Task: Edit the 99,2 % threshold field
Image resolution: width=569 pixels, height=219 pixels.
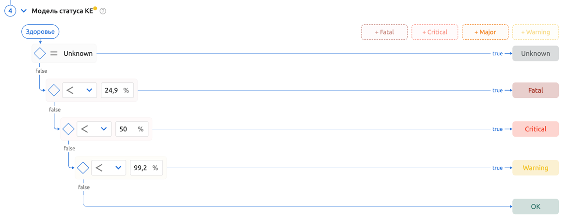Action: 141,168
